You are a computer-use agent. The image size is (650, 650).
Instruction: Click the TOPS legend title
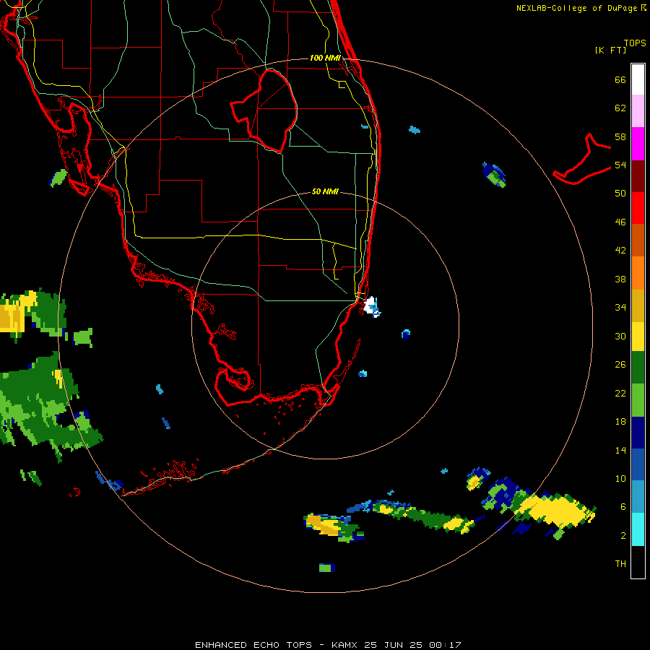point(635,43)
